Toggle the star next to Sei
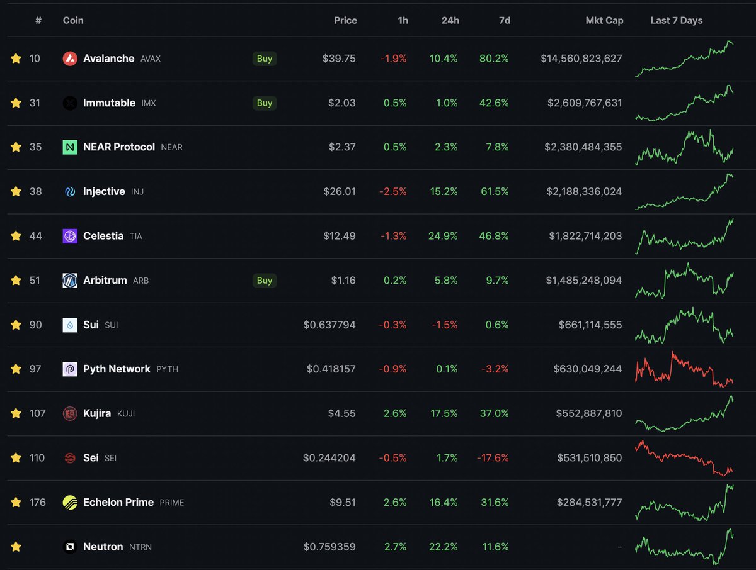Screen dimensions: 756x570 16,458
